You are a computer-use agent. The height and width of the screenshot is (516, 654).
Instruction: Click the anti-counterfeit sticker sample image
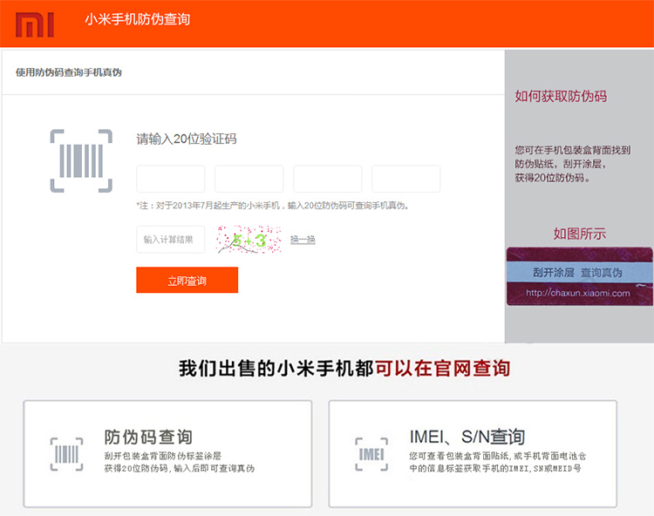point(580,276)
